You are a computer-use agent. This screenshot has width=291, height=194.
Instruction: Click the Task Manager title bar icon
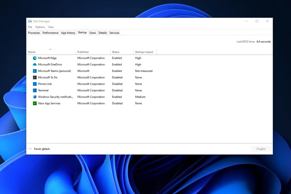(x=30, y=21)
